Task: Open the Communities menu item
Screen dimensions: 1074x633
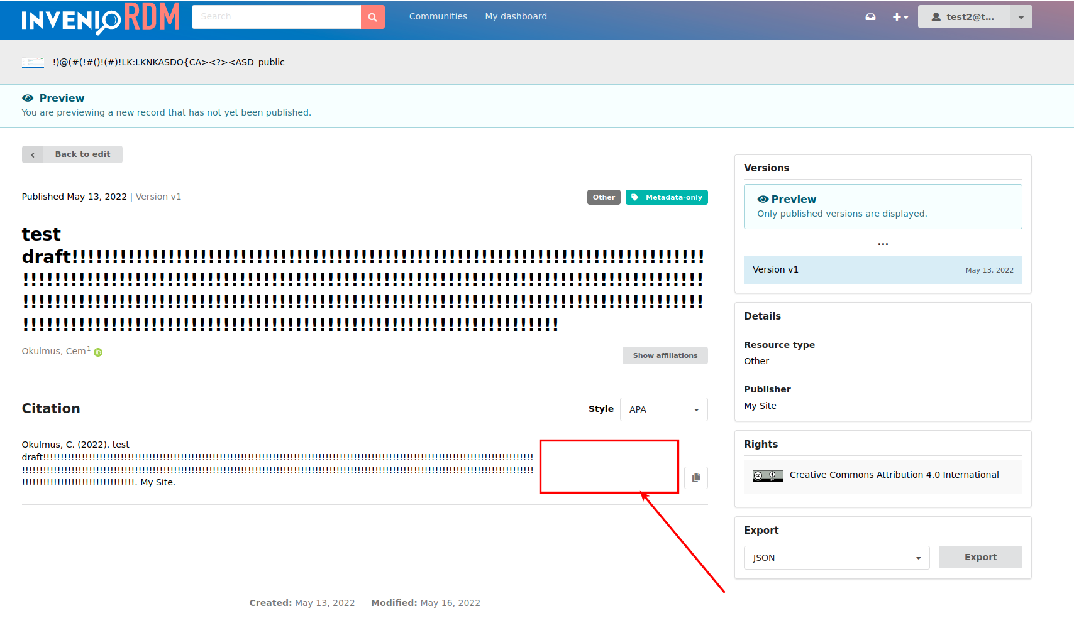Action: tap(438, 16)
